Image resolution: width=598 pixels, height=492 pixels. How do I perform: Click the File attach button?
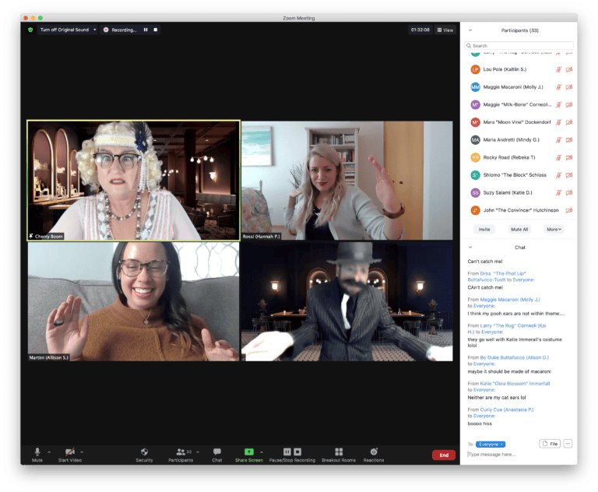point(550,444)
